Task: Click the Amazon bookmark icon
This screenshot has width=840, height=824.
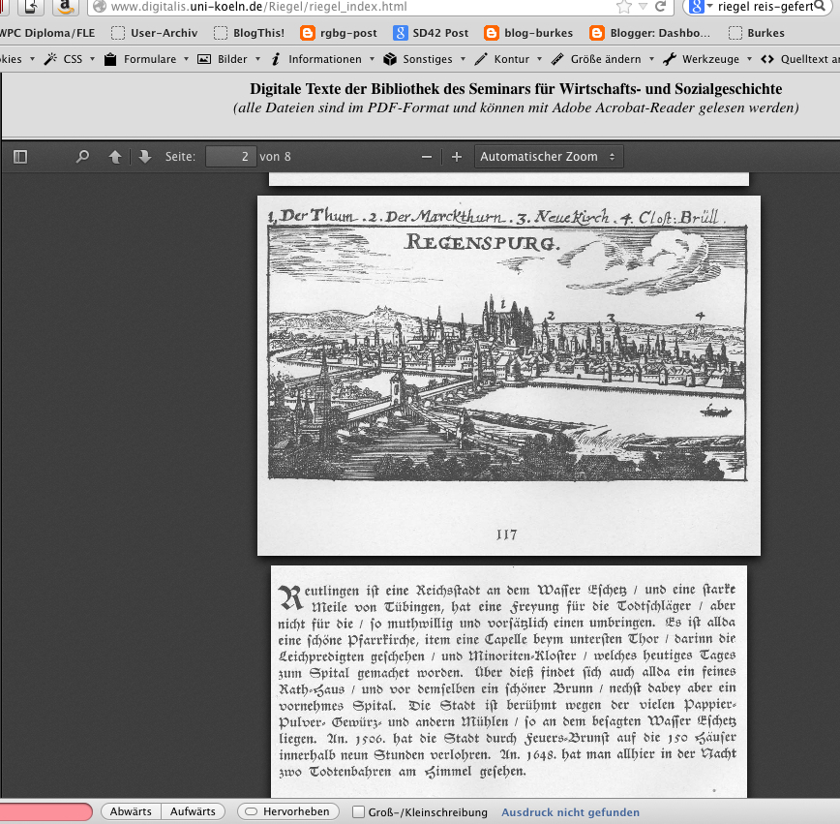Action: pos(66,7)
